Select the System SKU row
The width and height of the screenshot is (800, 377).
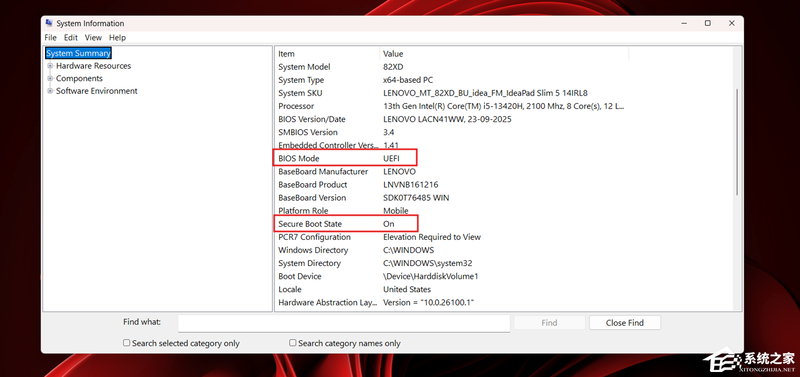[x=452, y=93]
